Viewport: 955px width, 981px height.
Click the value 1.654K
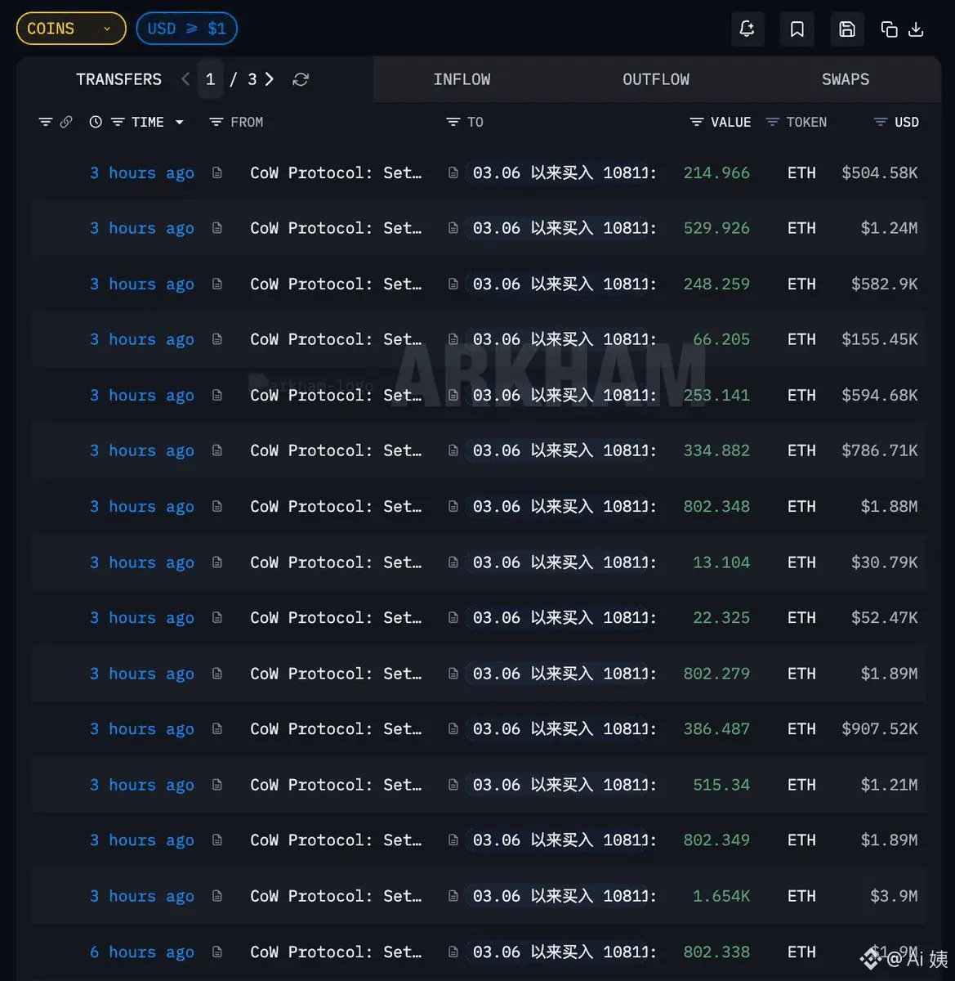(721, 896)
